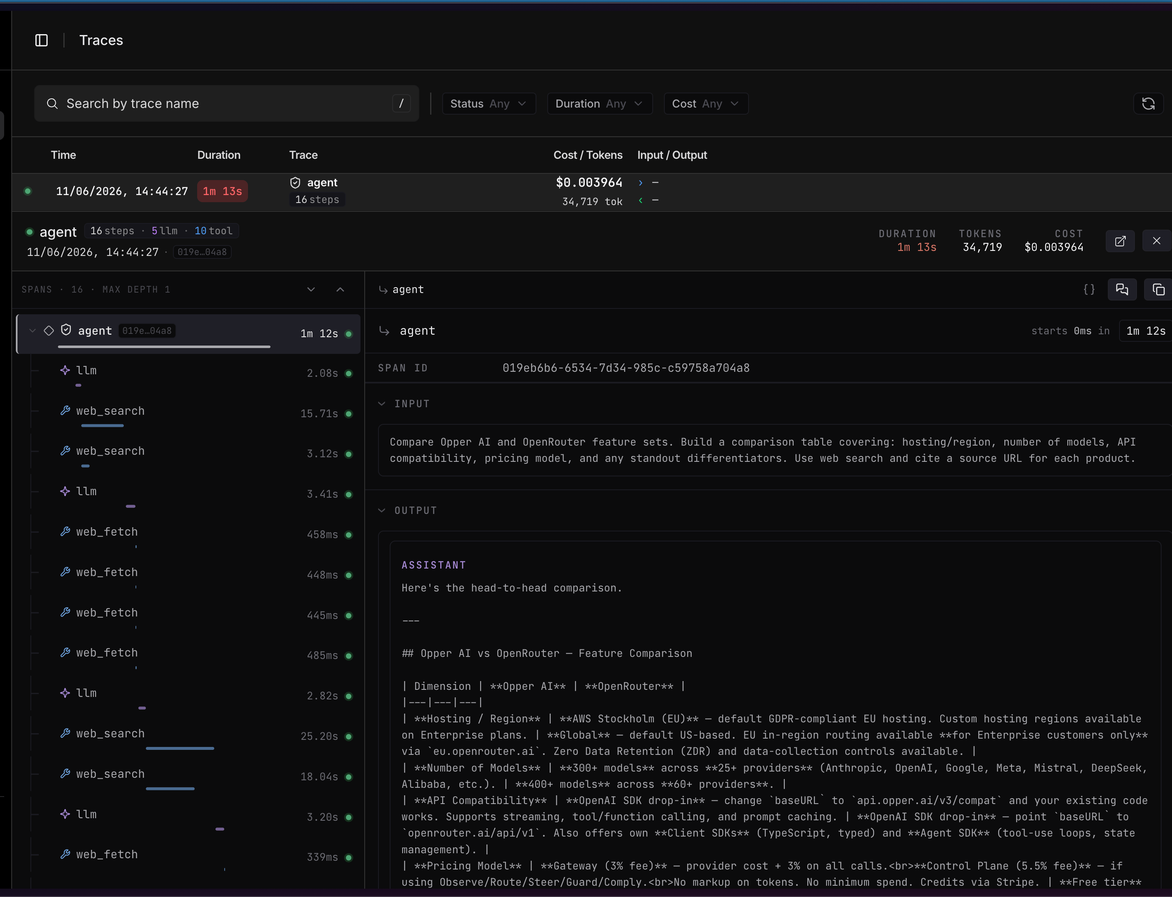Click the sparkle icon of the 3.41s llm span
The width and height of the screenshot is (1172, 897).
(x=65, y=491)
